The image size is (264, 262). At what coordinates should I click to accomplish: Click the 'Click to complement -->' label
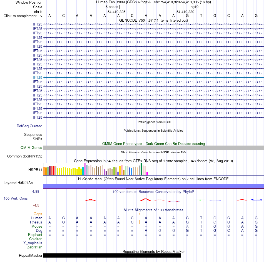coord(23,16)
